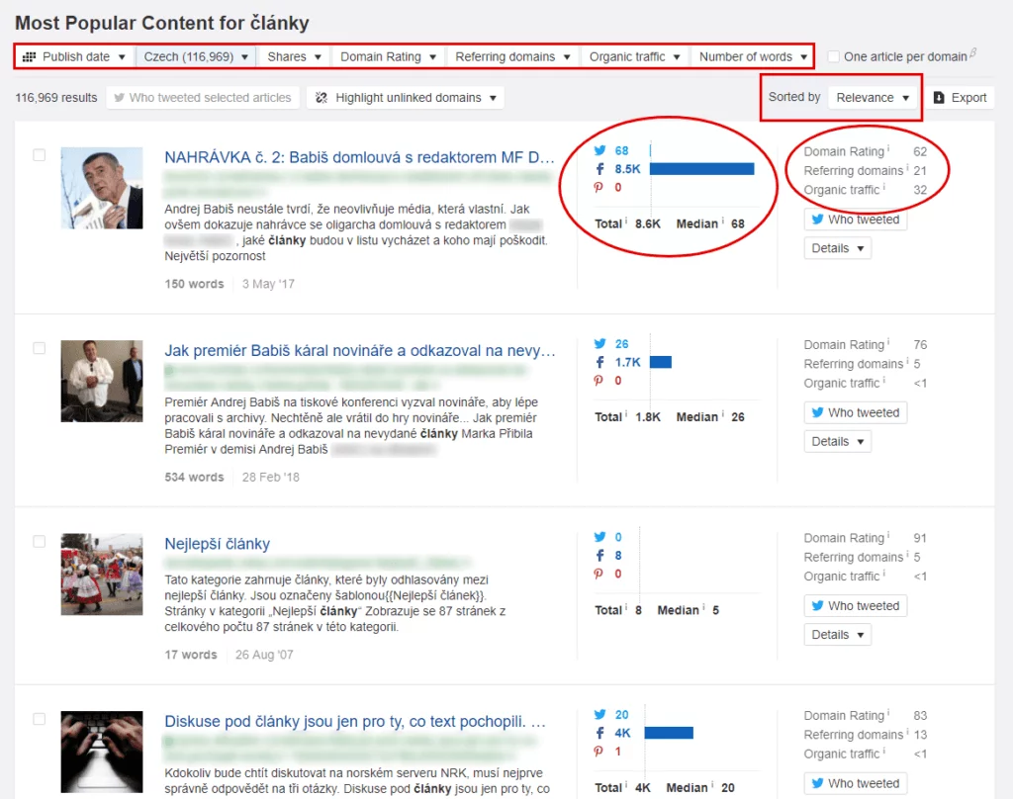Open the Nejlepší články article link
1013x799 pixels.
point(217,544)
